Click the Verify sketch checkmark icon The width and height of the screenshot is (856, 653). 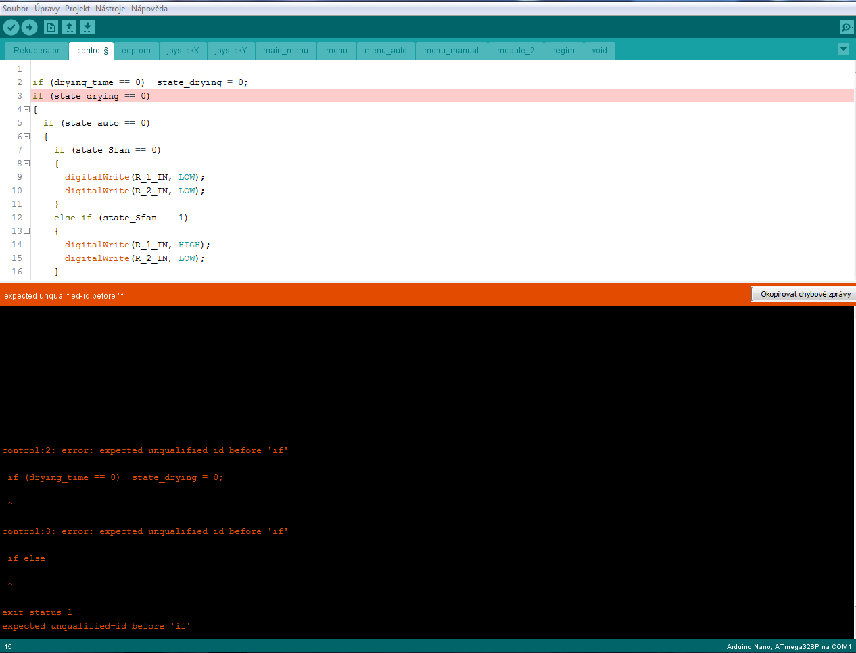click(11, 27)
